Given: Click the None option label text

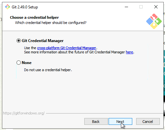Looking at the screenshot, I should tap(27, 63).
